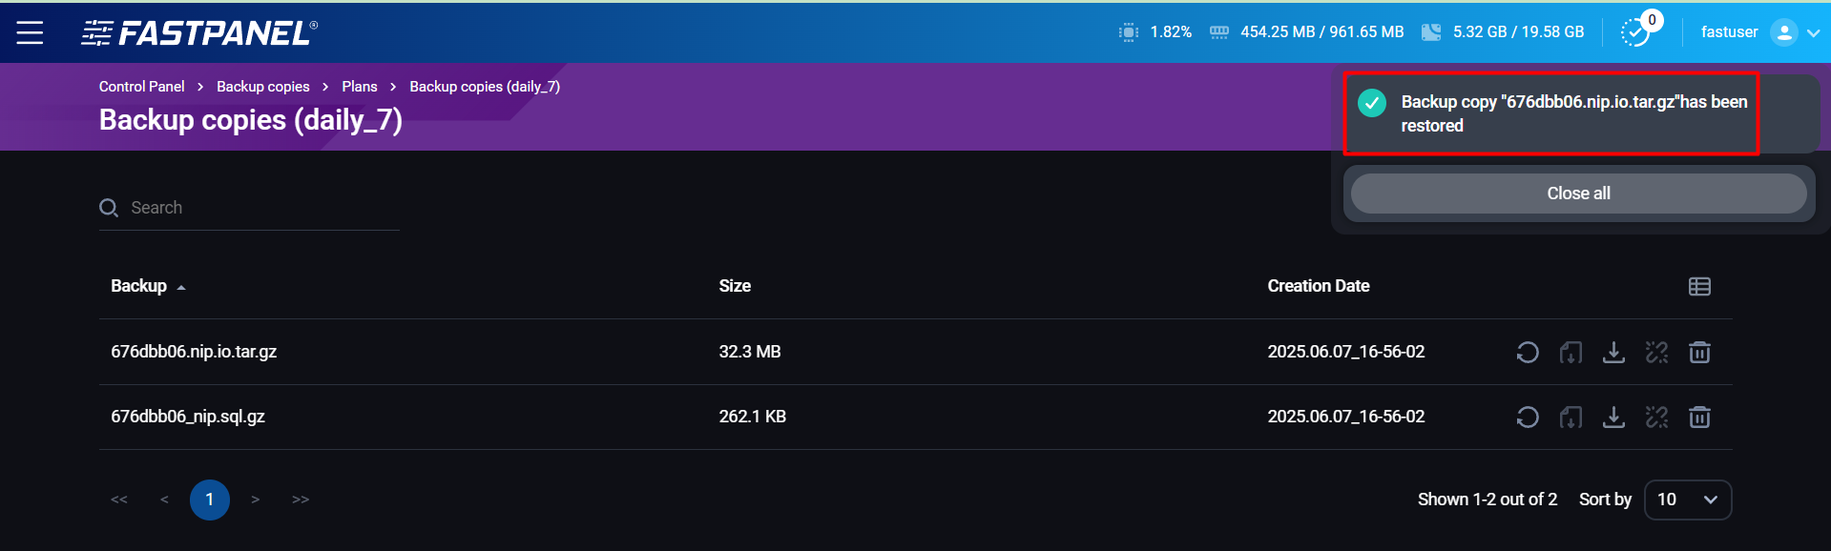This screenshot has height=551, width=1831.
Task: Open the hamburger main menu
Action: tap(30, 32)
